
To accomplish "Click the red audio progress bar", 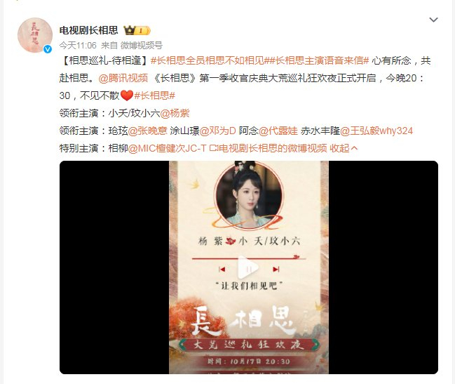I will pos(248,258).
